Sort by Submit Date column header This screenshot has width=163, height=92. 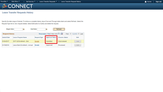click(x=6, y=37)
